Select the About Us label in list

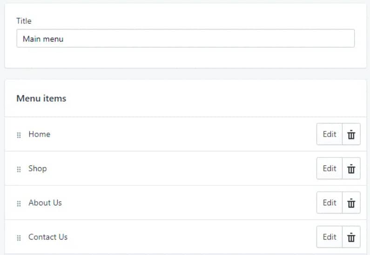click(45, 203)
